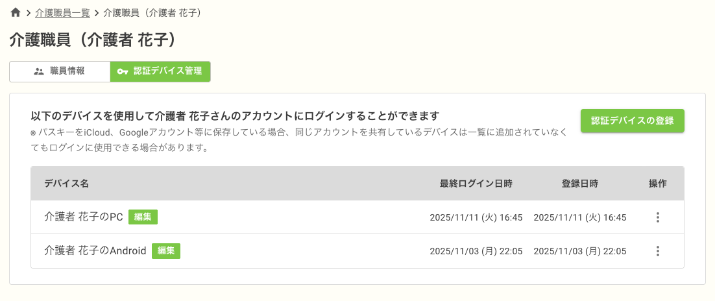Select the 介護者 花子のAndroid device name

coord(95,251)
